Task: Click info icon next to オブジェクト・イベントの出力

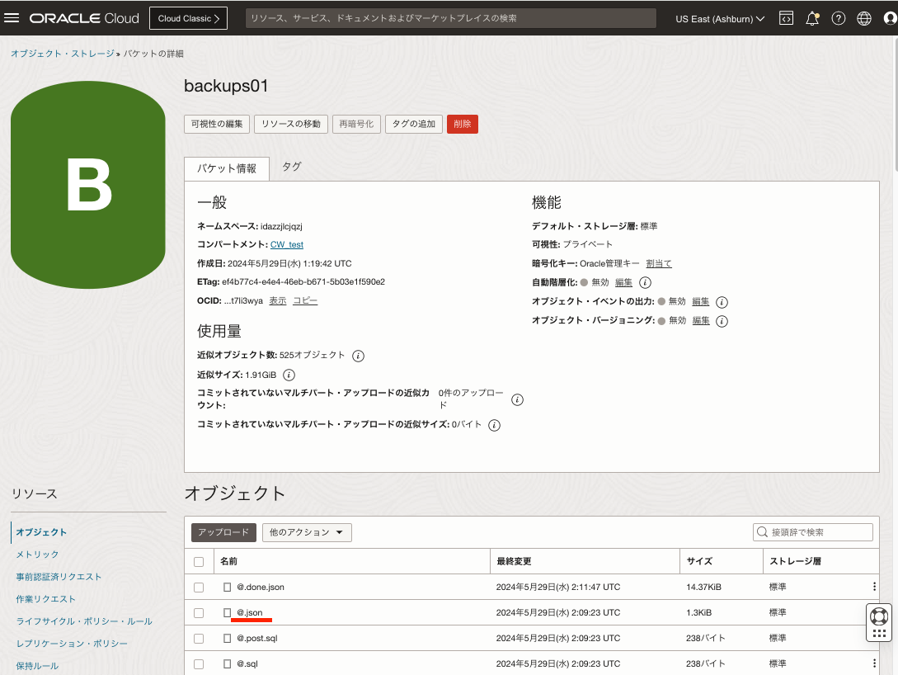Action: pyautogui.click(x=722, y=302)
